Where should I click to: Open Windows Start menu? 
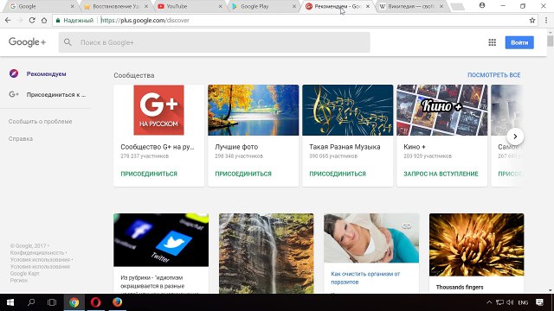click(x=10, y=302)
